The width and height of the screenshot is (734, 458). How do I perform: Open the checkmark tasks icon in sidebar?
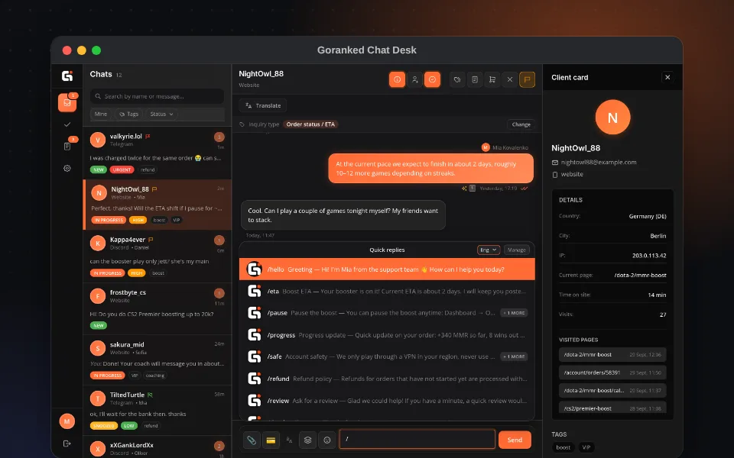click(67, 124)
